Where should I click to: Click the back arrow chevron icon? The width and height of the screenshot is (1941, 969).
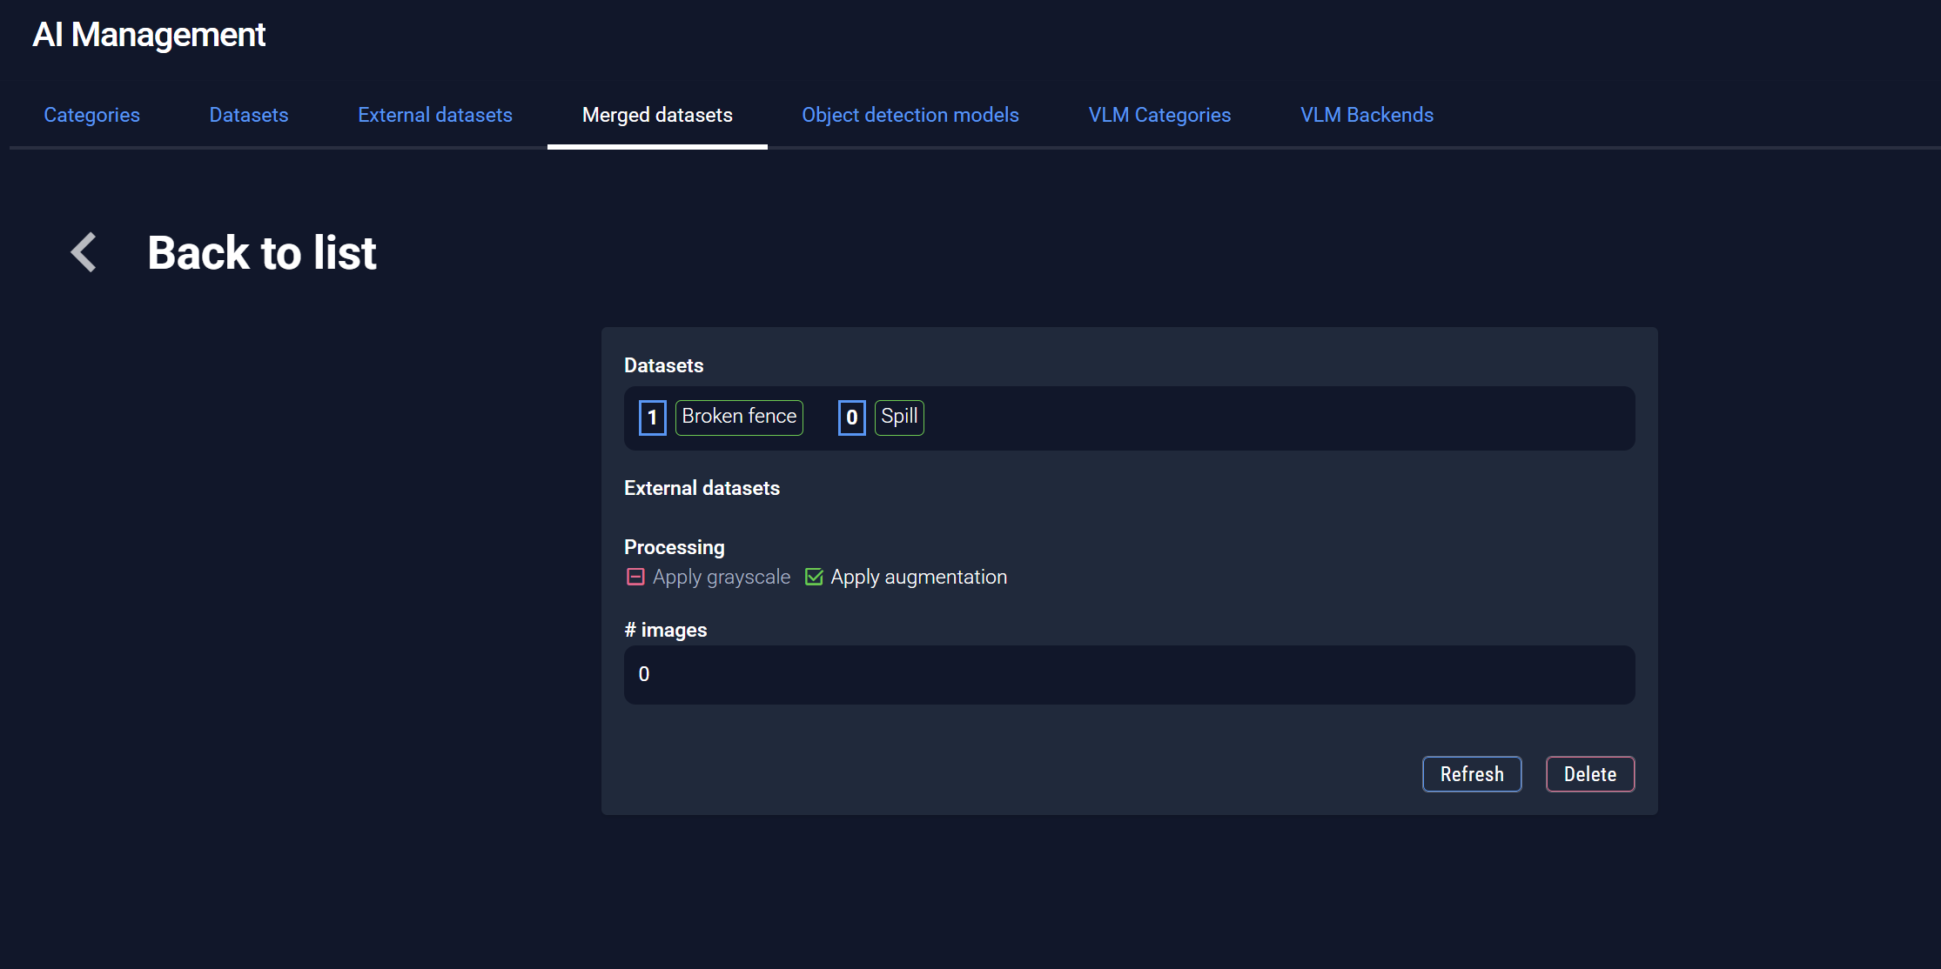[x=83, y=252]
